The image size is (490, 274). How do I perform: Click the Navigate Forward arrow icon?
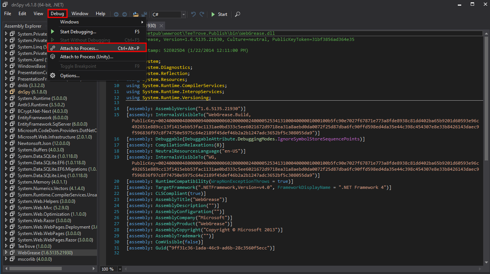point(124,14)
